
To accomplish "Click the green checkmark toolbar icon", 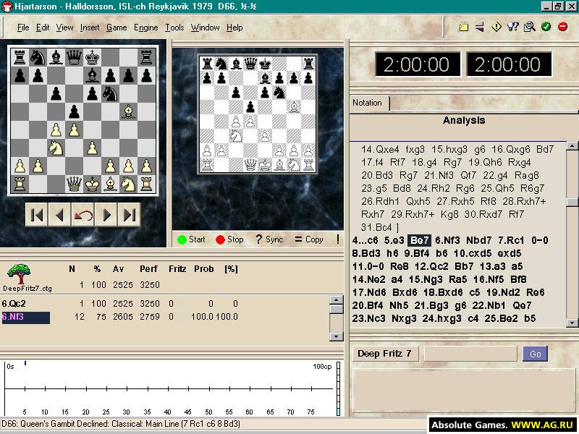I will [x=546, y=27].
